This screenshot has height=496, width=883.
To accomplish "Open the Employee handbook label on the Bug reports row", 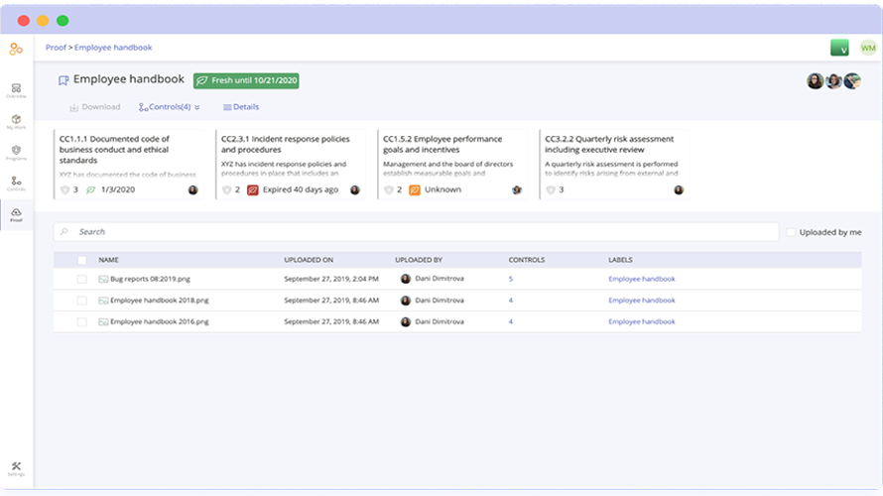I will (x=641, y=280).
